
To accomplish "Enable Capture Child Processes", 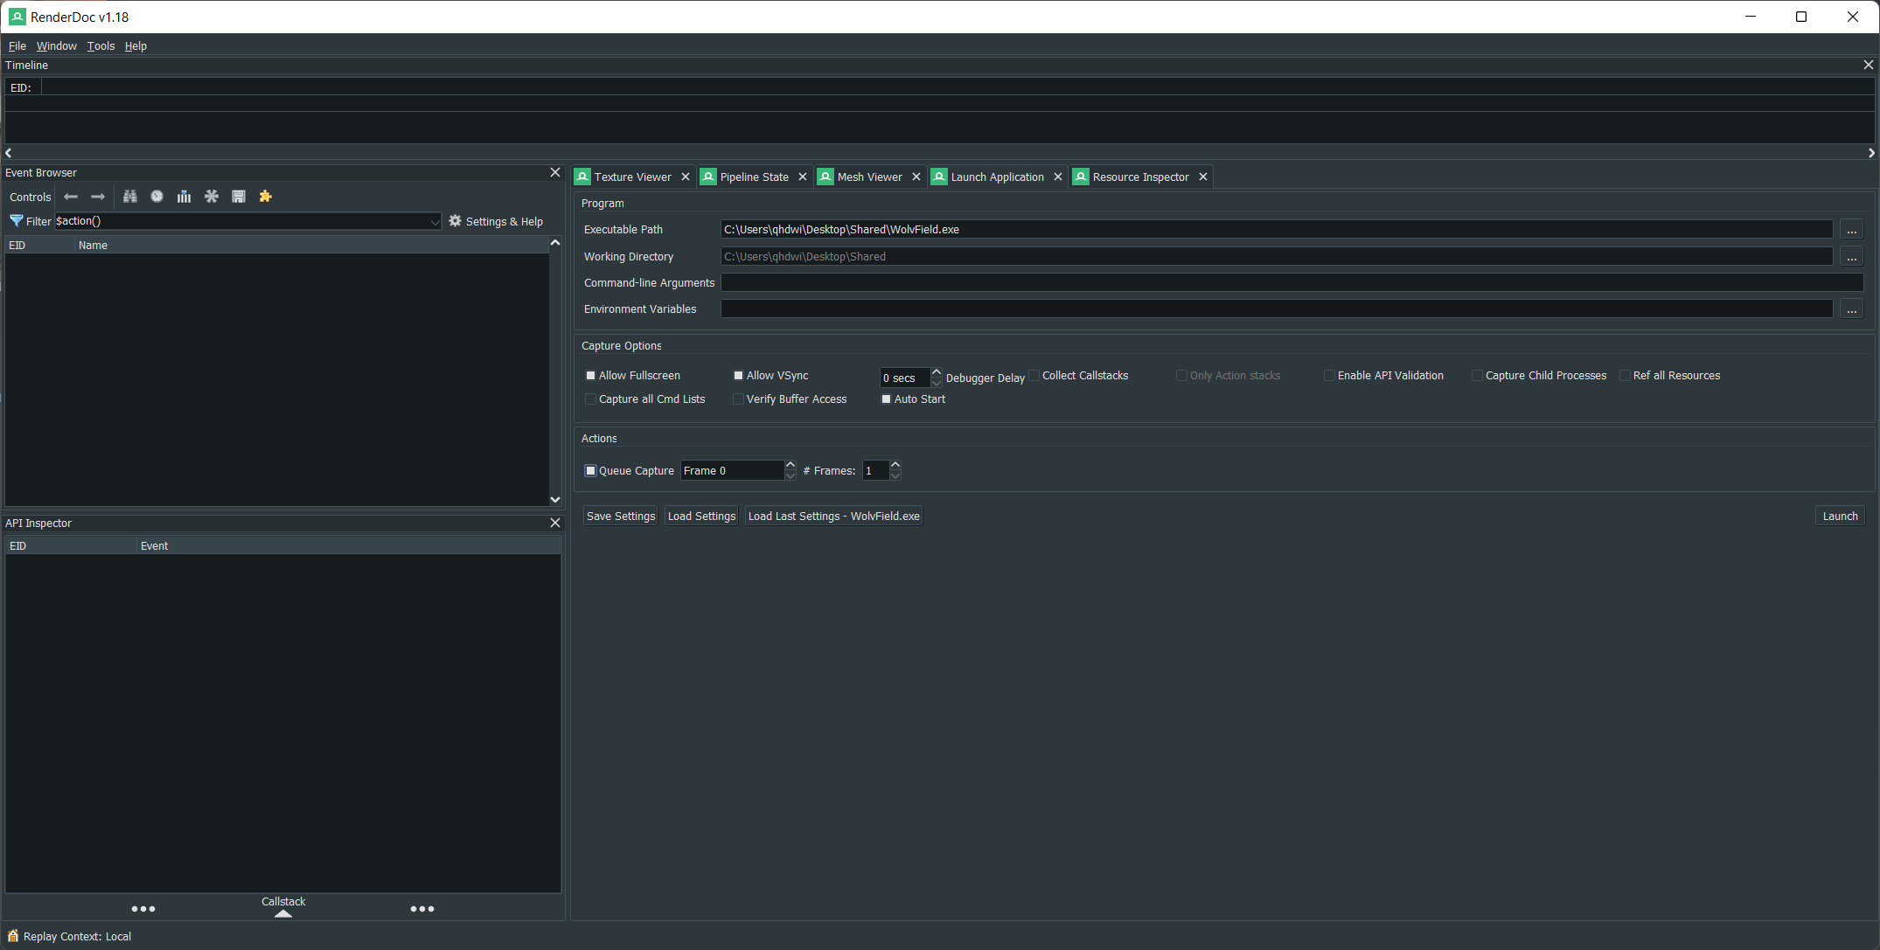I will click(1477, 376).
